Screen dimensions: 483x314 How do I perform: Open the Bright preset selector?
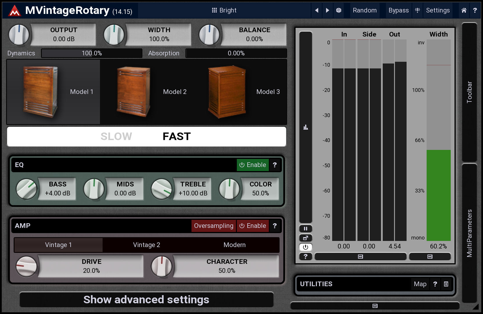pos(224,10)
